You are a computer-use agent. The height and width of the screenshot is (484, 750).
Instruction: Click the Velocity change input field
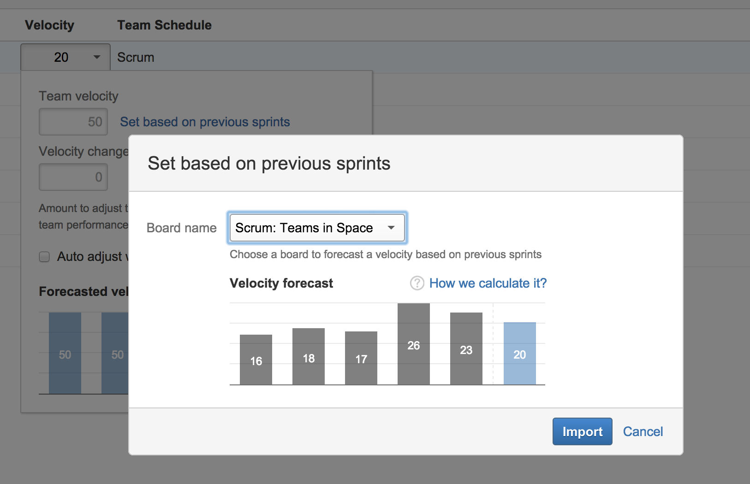(73, 177)
